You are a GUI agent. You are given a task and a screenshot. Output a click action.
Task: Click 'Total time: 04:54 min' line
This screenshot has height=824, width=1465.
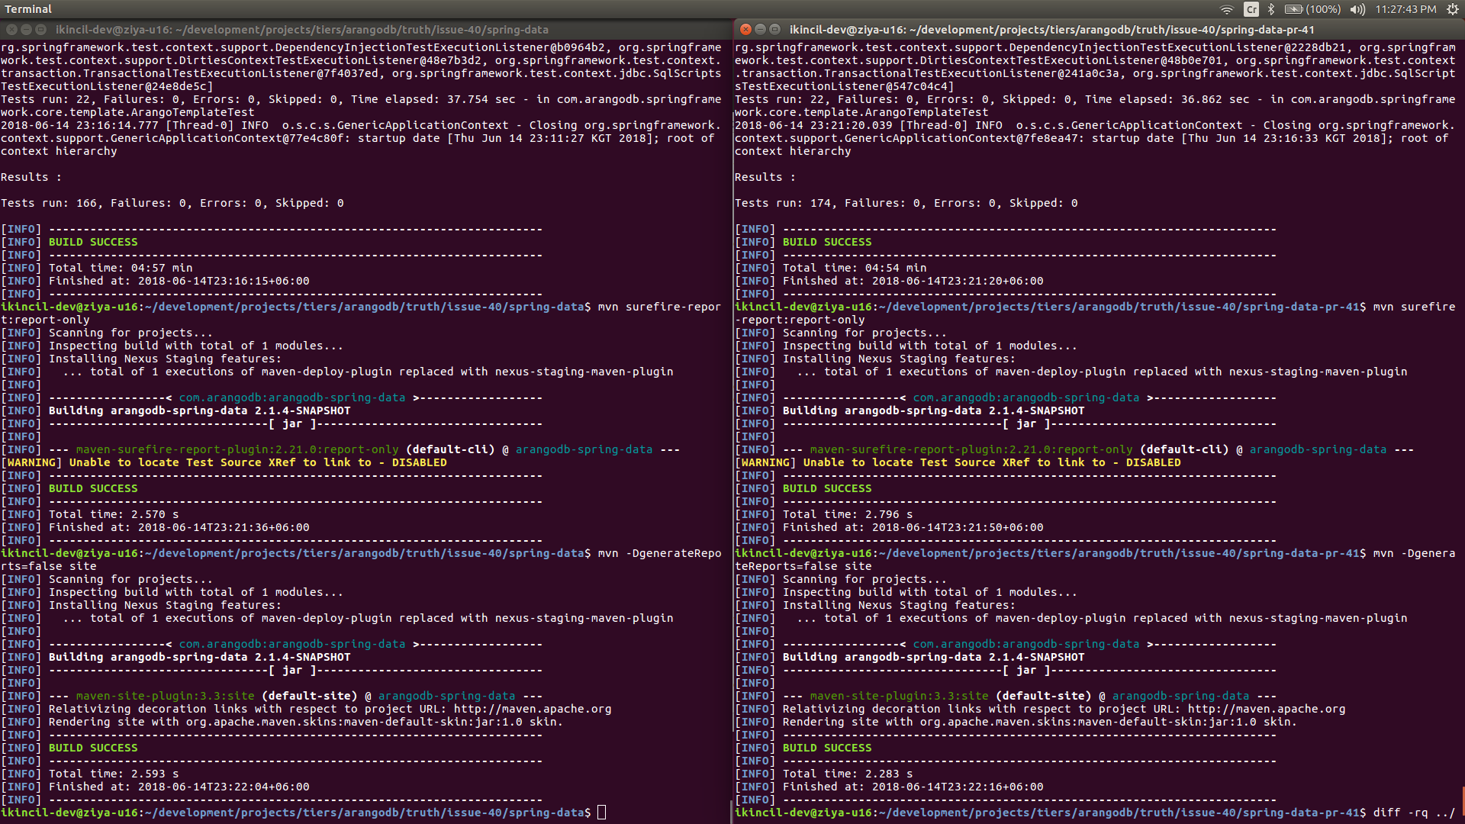pyautogui.click(x=855, y=268)
